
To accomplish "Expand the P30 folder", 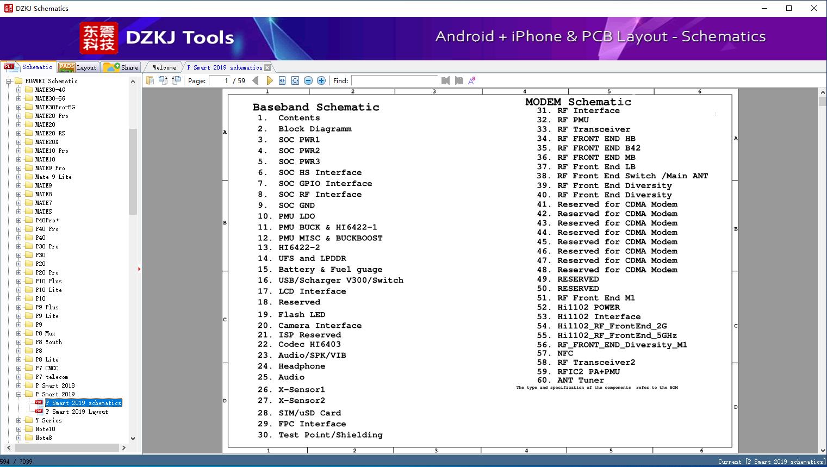I will pos(19,255).
